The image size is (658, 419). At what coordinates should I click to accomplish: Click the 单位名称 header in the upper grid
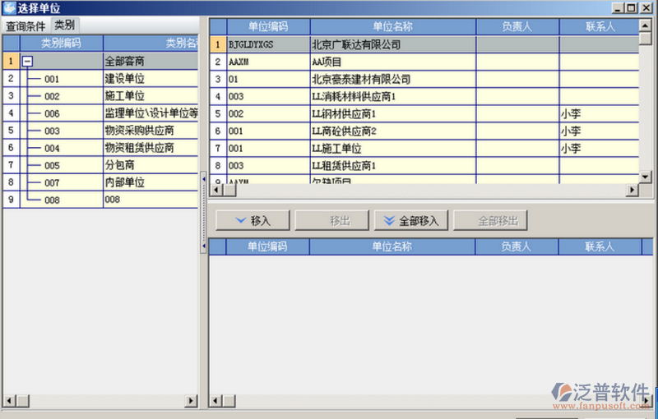(x=392, y=26)
